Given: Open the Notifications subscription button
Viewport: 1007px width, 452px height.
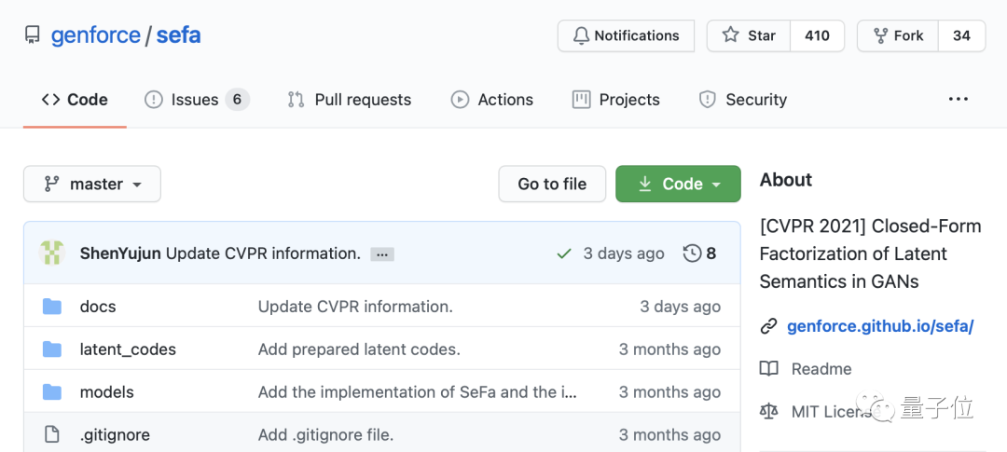Looking at the screenshot, I should coord(626,35).
